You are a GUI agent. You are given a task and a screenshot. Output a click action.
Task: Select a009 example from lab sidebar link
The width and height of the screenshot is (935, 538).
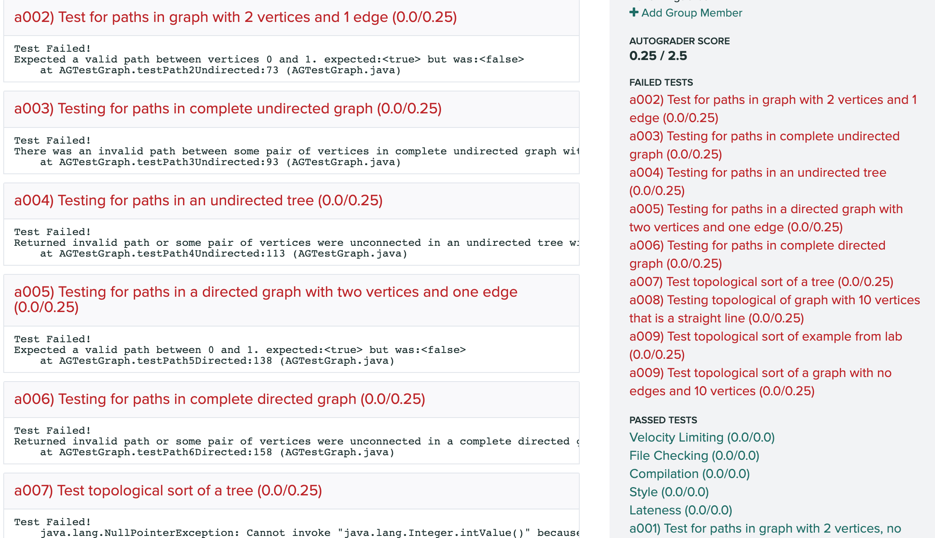click(x=765, y=337)
